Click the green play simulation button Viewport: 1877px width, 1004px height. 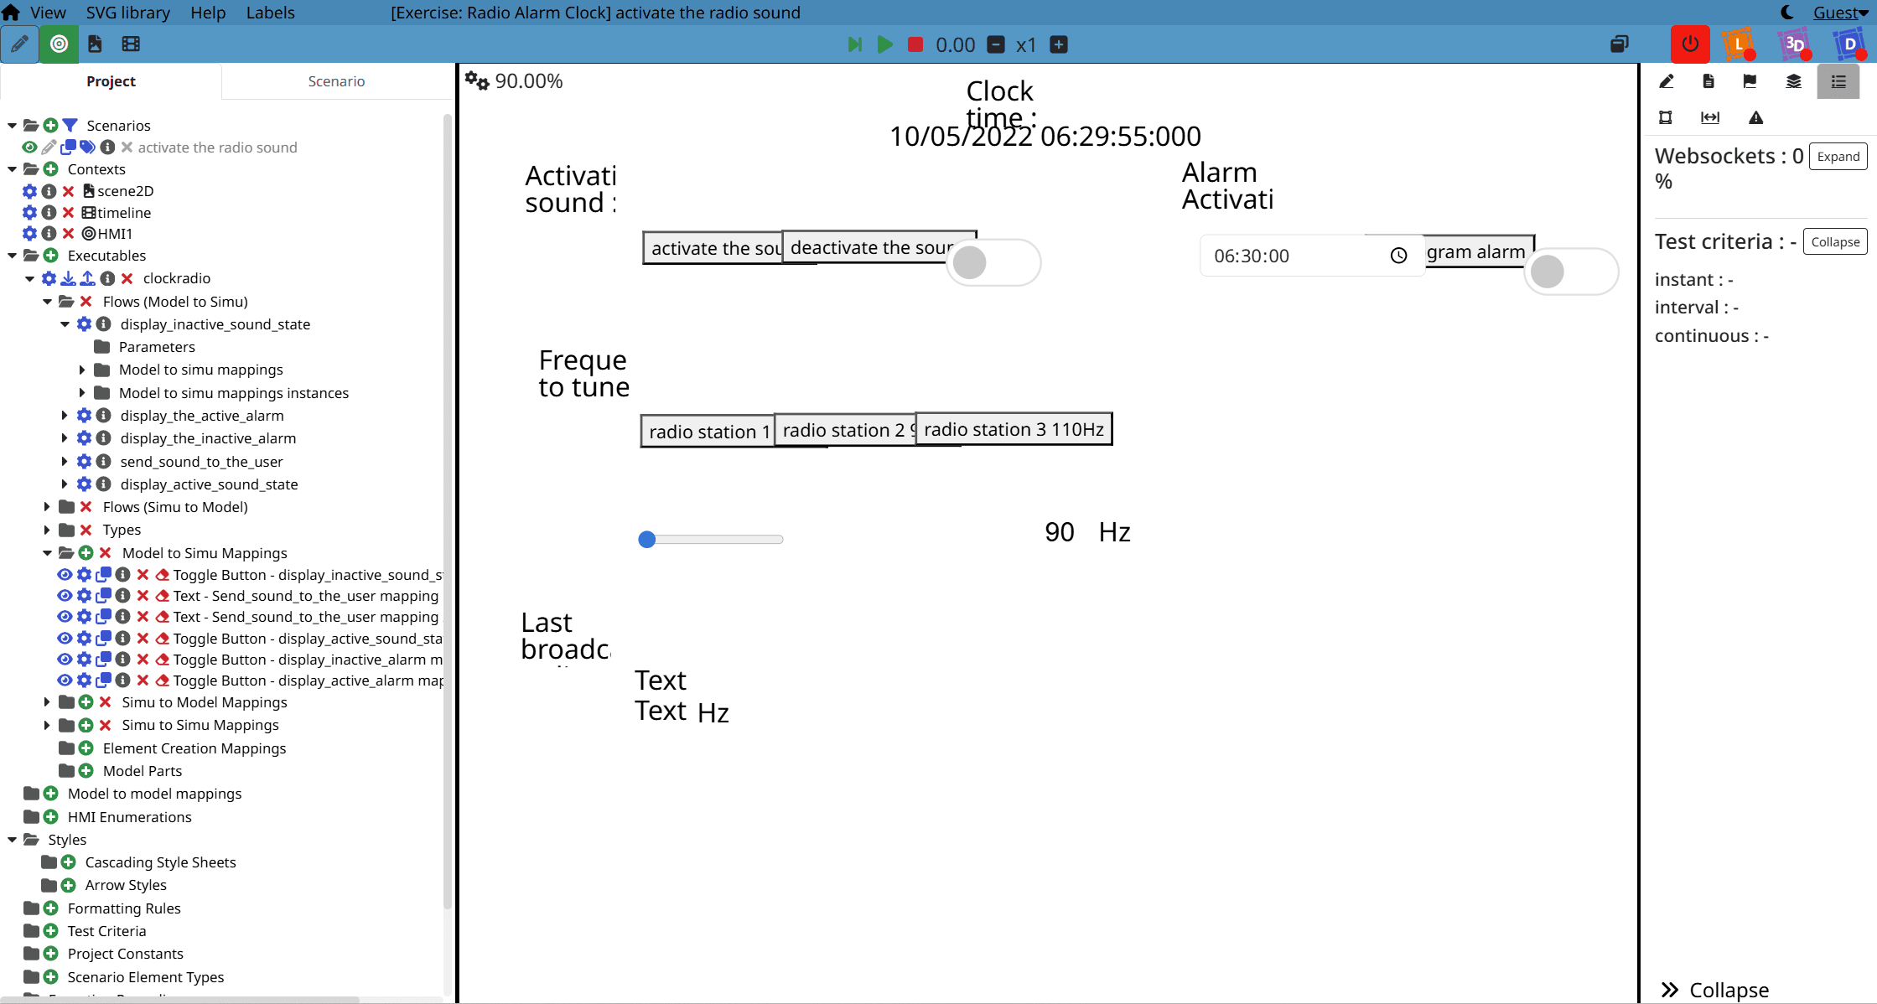tap(884, 44)
